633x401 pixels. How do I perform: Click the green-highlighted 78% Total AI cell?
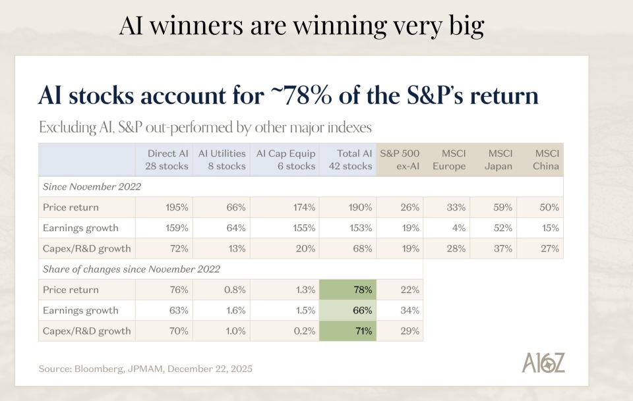click(x=348, y=290)
